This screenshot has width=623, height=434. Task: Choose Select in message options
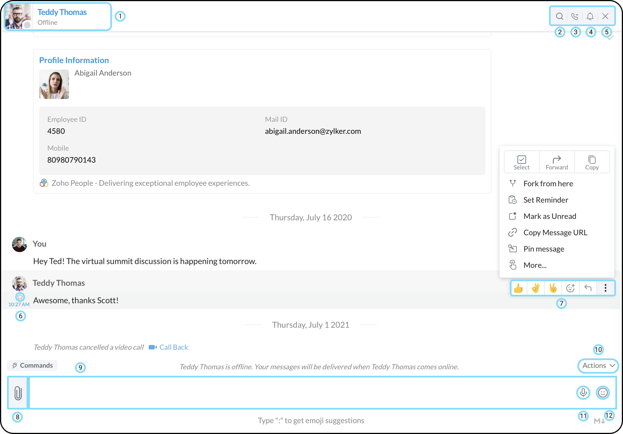click(x=521, y=162)
